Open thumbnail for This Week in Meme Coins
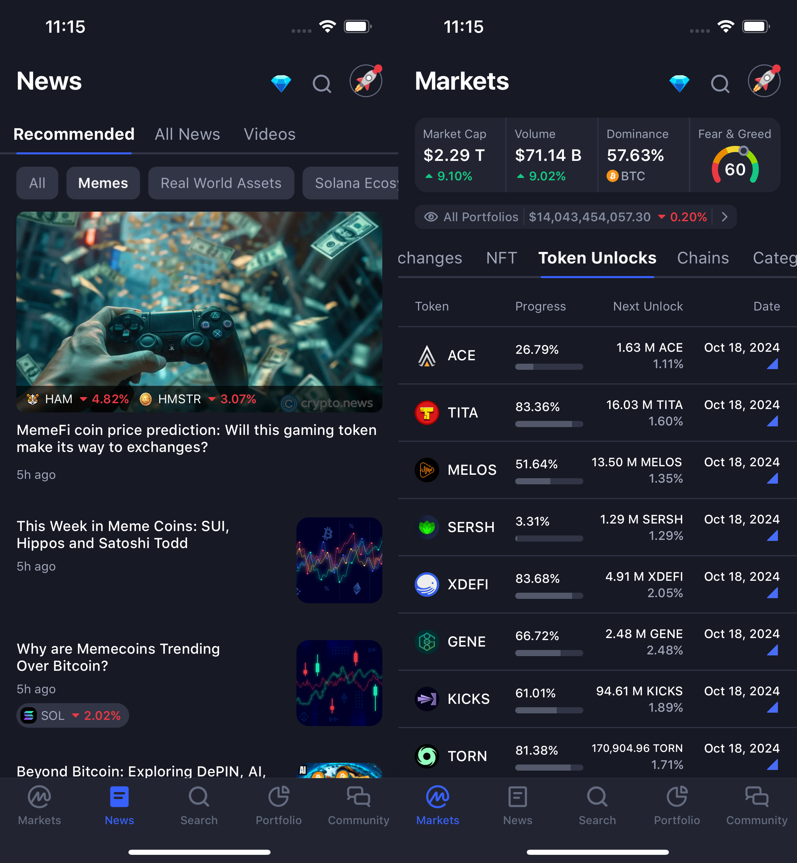 [339, 560]
